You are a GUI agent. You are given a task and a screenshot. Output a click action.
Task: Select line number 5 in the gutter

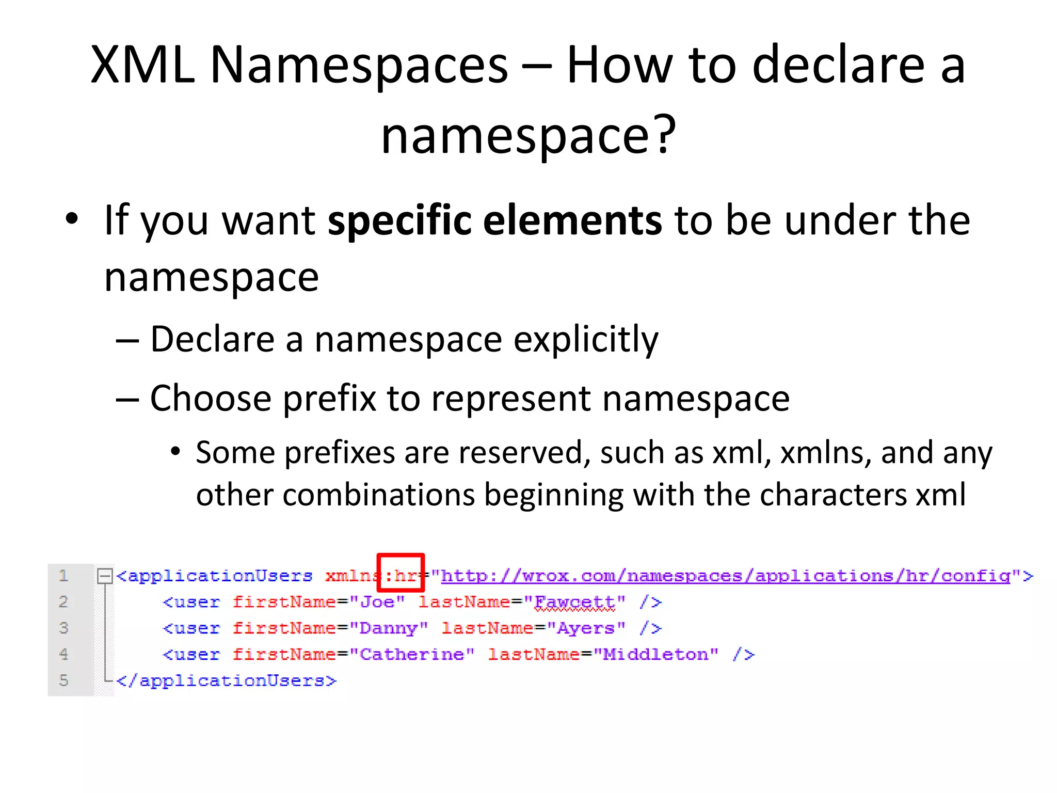pyautogui.click(x=63, y=680)
